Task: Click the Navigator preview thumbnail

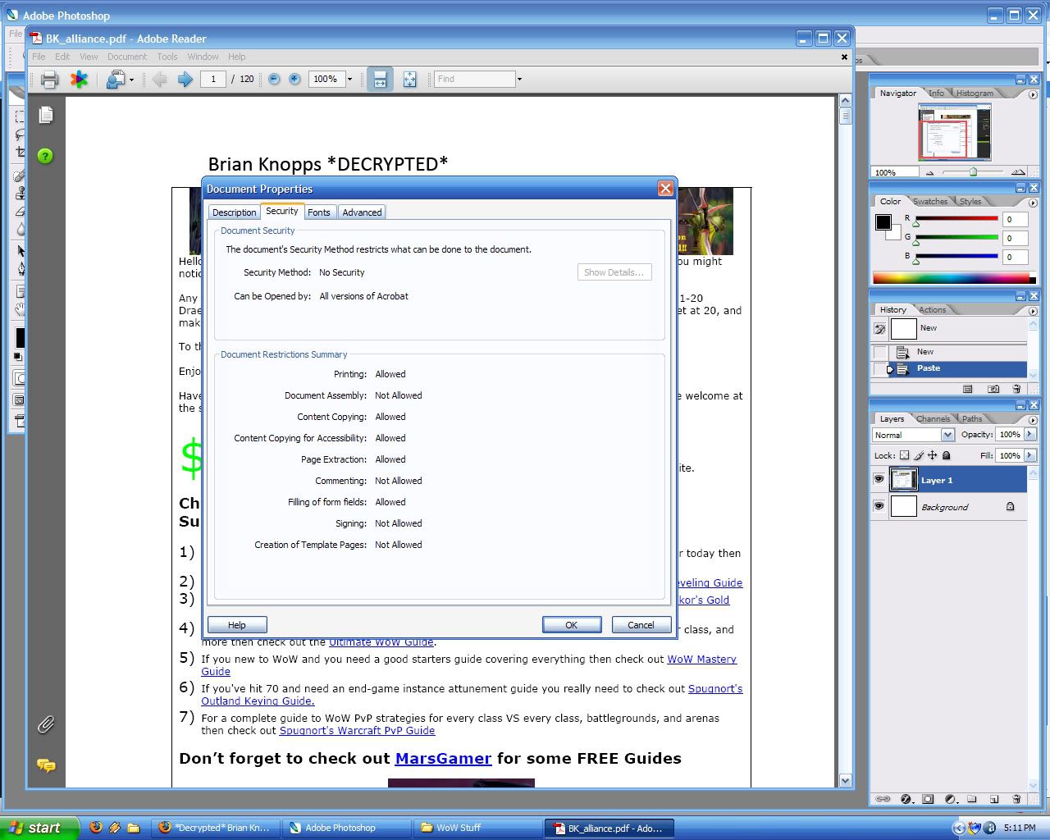Action: tap(954, 133)
